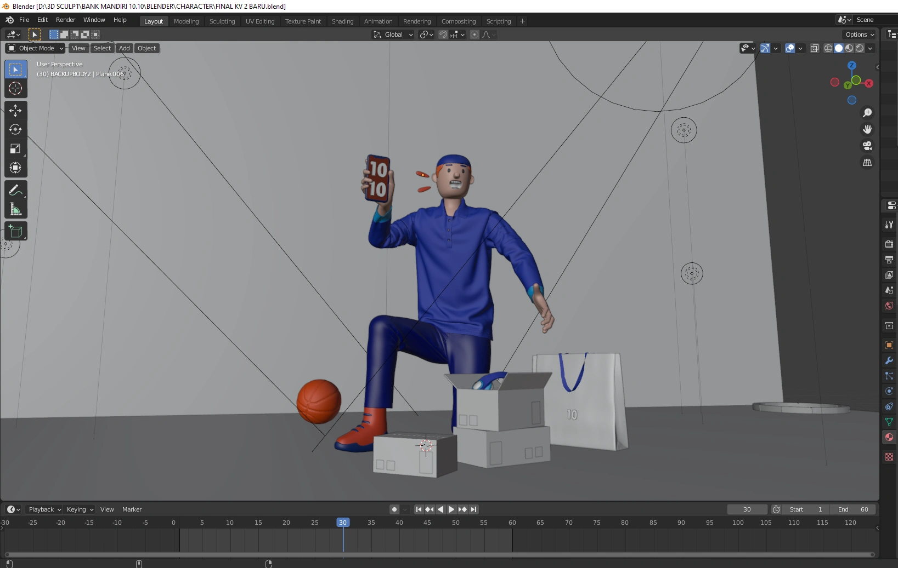
Task: Activate the Move tool
Action: 15,111
